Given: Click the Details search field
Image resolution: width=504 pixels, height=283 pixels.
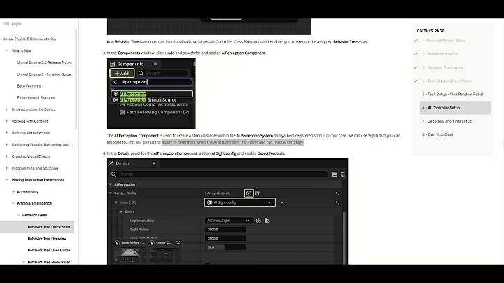Looking at the screenshot, I should pyautogui.click(x=218, y=174).
